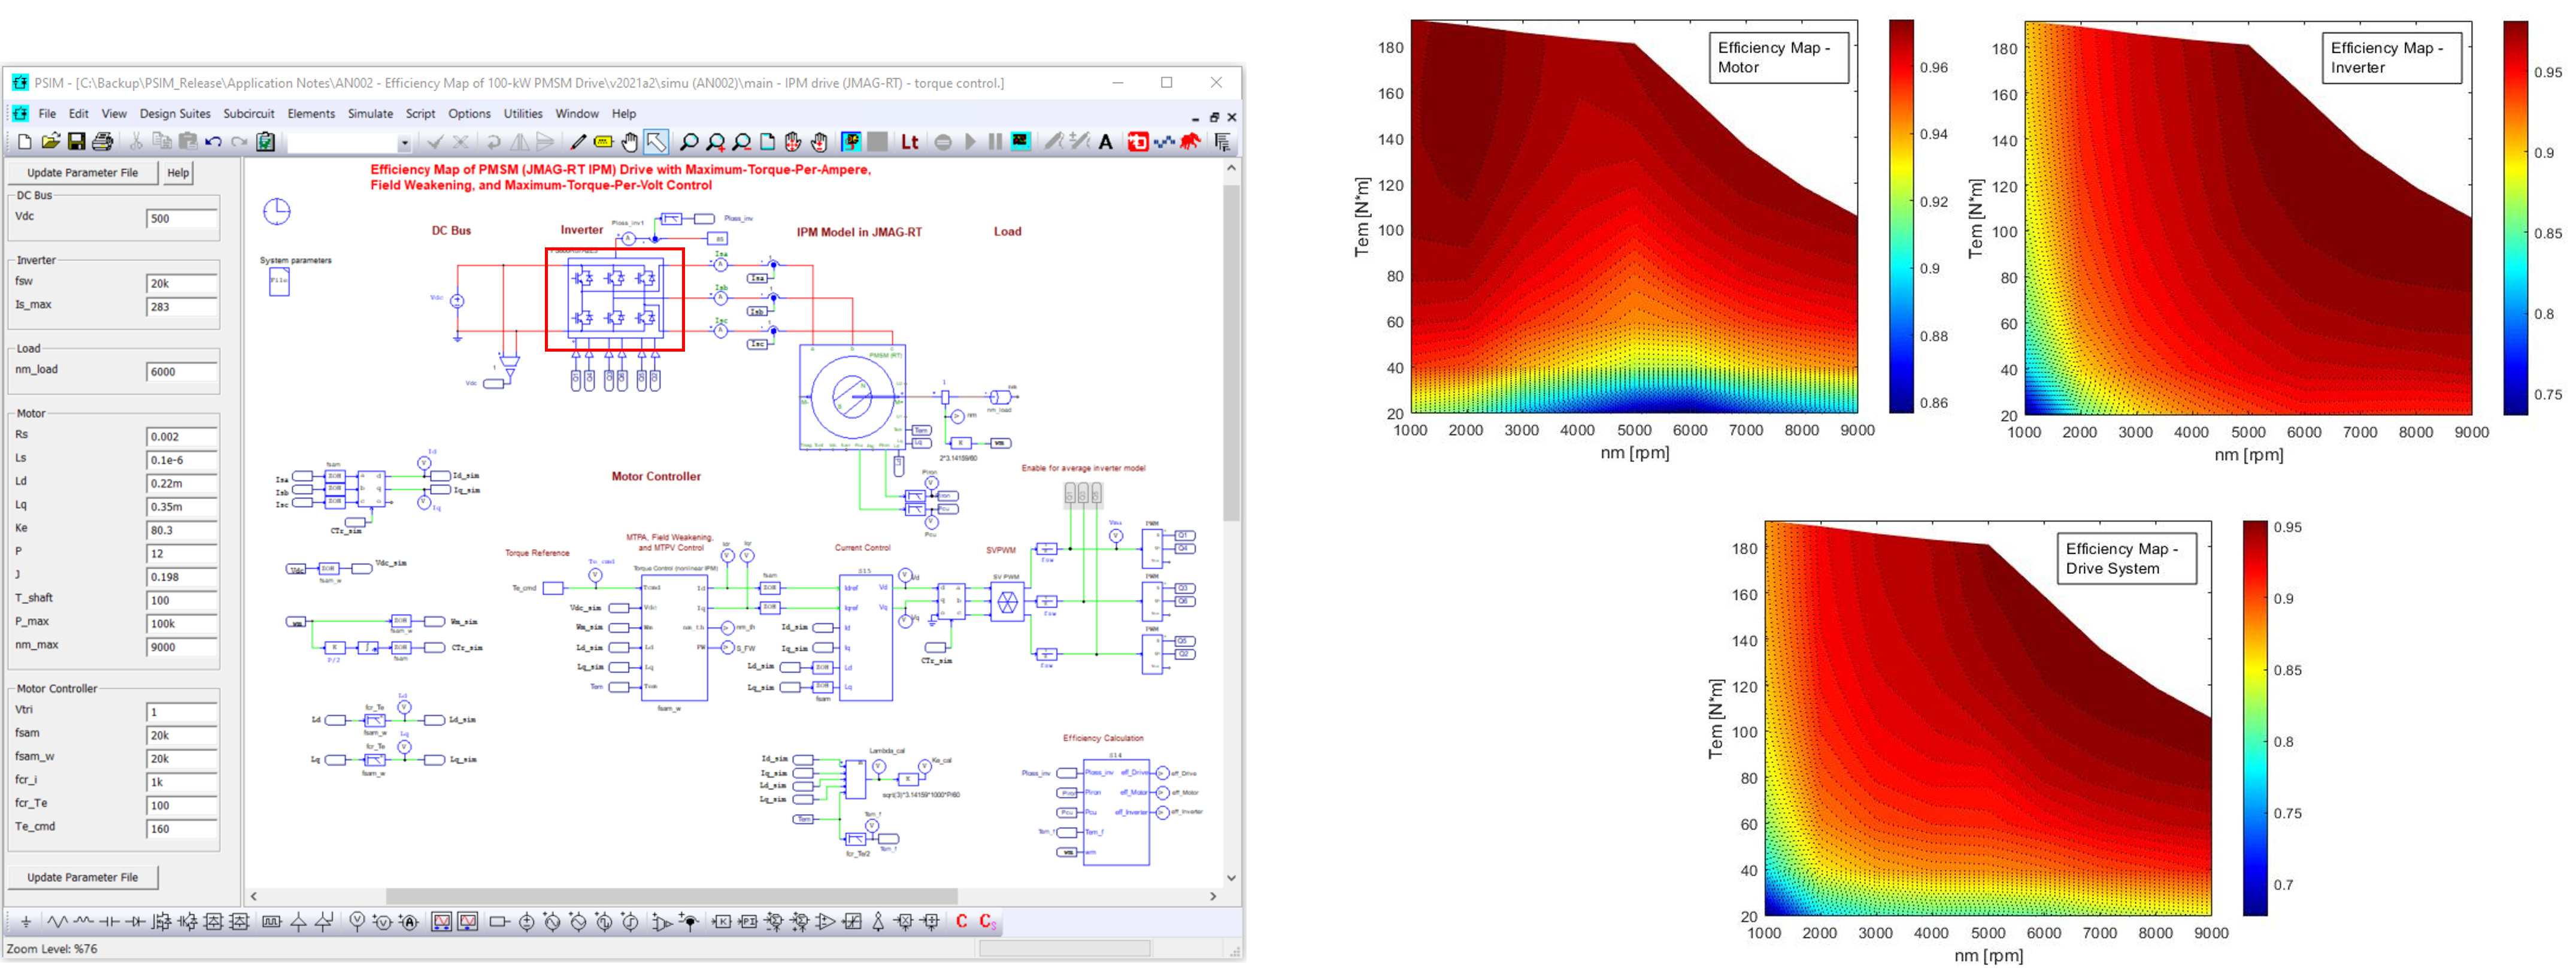Image resolution: width=2576 pixels, height=974 pixels.
Task: Select the Wire pencil tool
Action: click(x=578, y=142)
